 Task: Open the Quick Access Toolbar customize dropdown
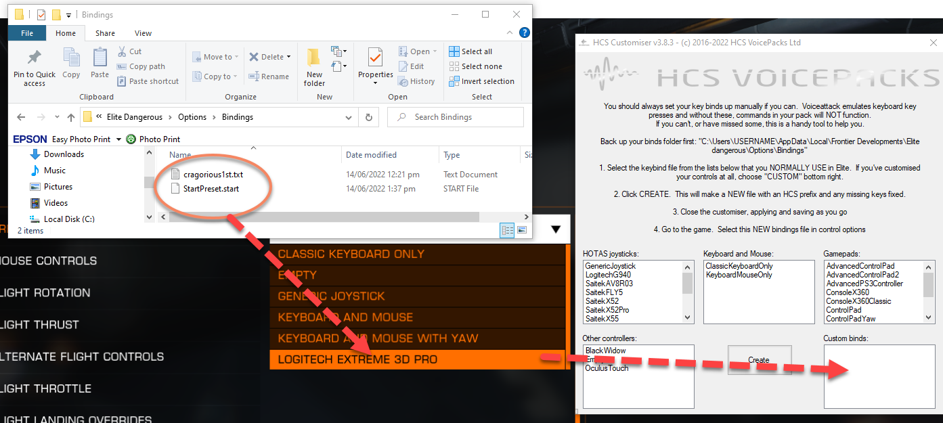(x=70, y=14)
